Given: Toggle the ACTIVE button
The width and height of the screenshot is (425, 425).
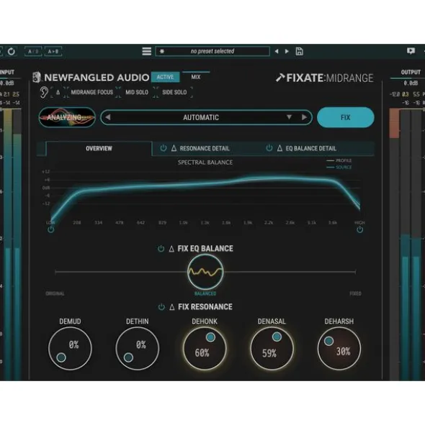Looking at the screenshot, I should (x=165, y=77).
